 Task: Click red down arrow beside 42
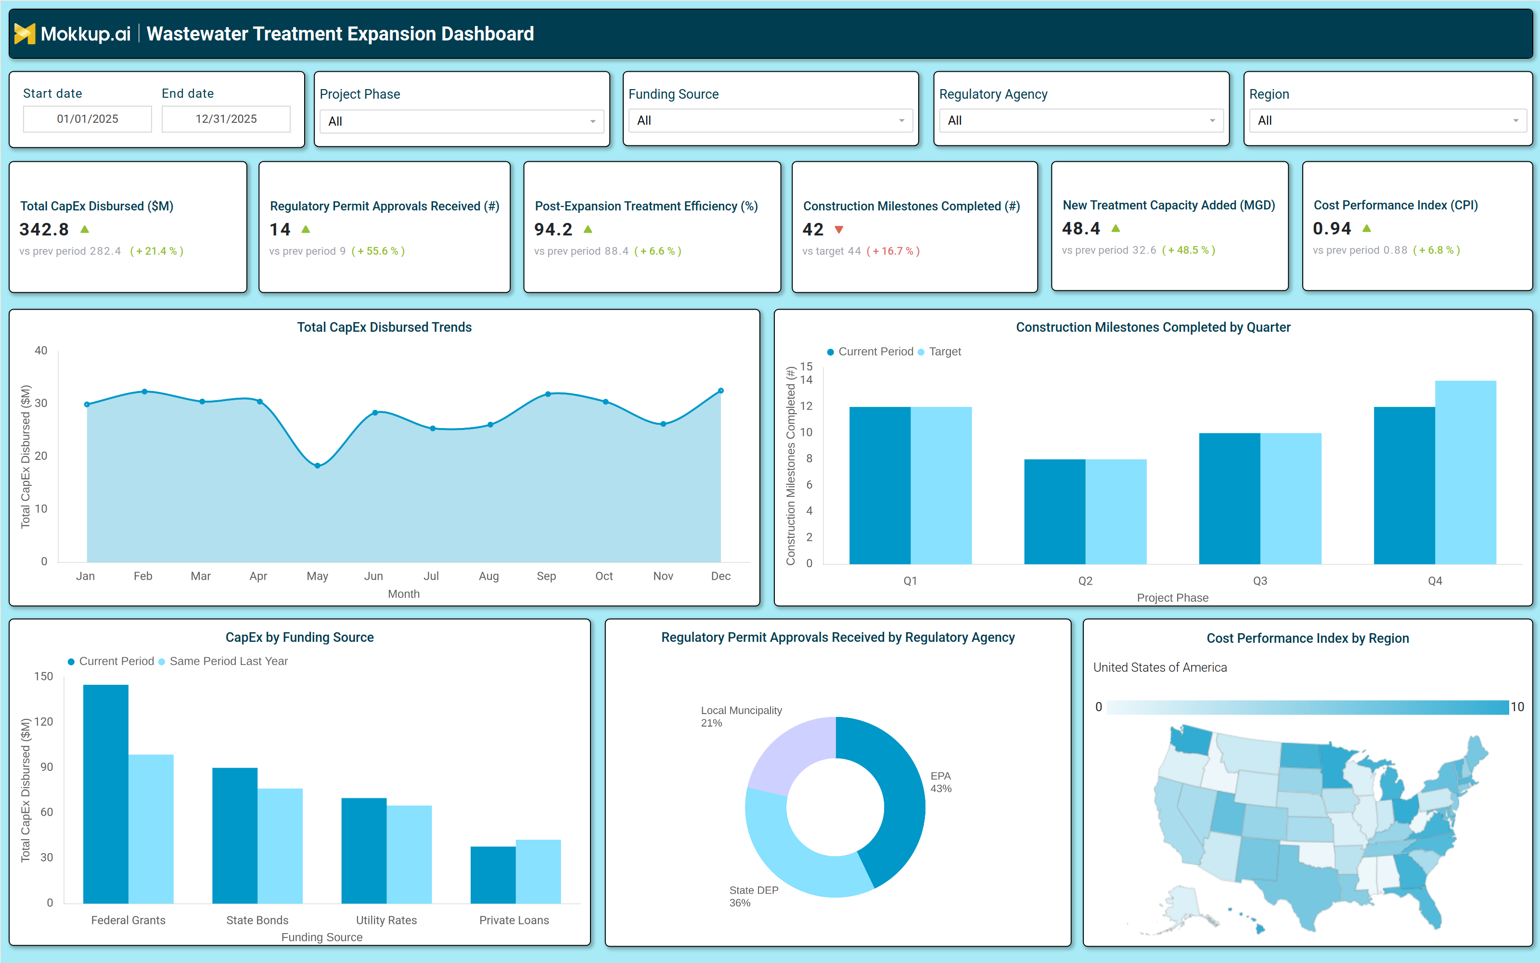point(839,229)
